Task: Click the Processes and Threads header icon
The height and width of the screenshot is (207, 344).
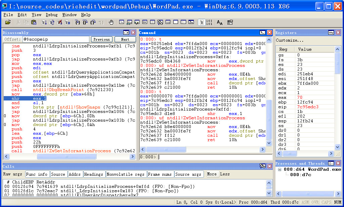Action: point(331,163)
